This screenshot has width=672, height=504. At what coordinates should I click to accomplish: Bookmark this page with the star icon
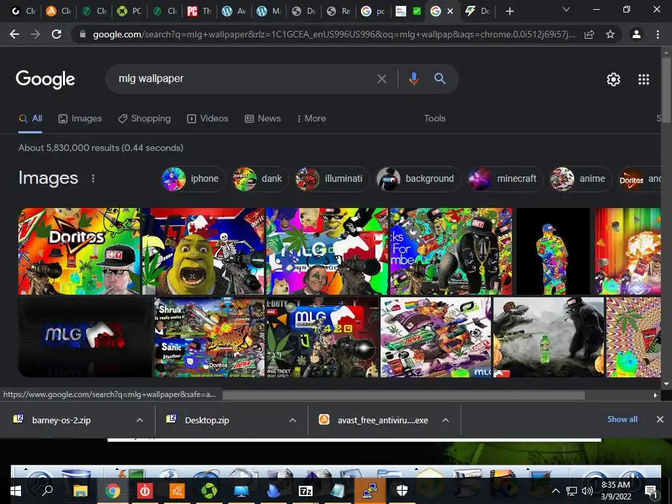610,34
